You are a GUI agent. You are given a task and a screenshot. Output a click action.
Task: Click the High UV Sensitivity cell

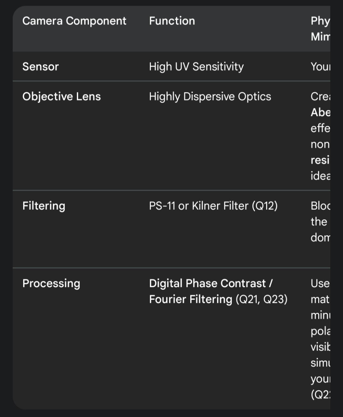pos(196,66)
